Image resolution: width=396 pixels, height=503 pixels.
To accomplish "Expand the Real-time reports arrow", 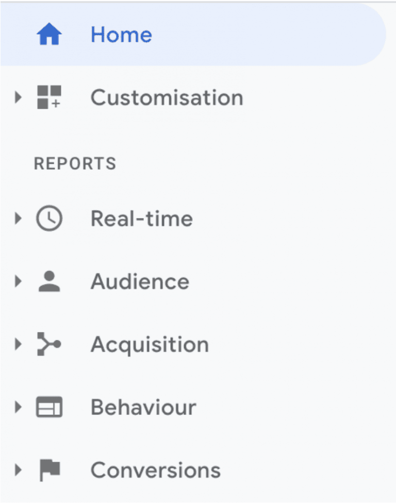I will click(x=18, y=219).
